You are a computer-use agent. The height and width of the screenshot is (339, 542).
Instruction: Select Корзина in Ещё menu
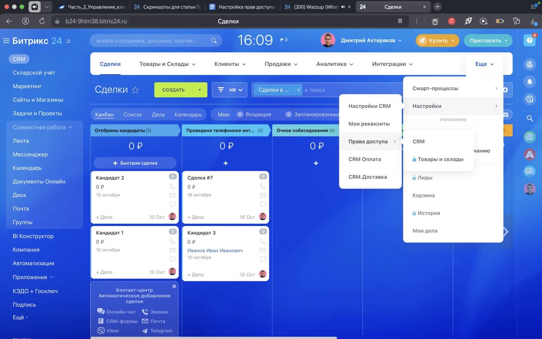tap(424, 195)
